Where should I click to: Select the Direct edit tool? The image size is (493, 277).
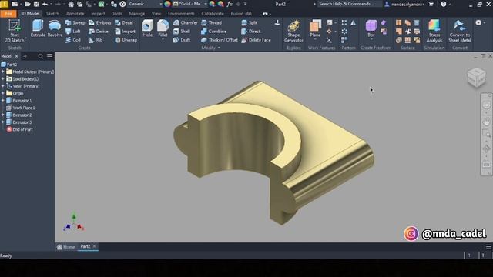[250, 32]
